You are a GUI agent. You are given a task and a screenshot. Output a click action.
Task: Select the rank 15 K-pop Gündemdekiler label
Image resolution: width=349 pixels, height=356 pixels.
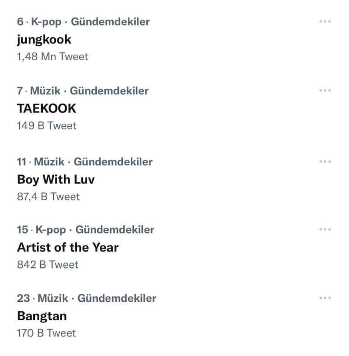pos(85,230)
